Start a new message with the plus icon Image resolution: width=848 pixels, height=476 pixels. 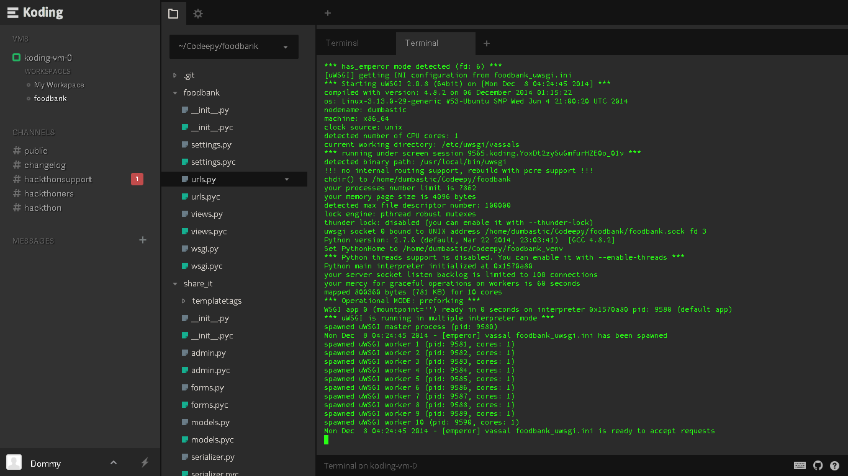[143, 240]
